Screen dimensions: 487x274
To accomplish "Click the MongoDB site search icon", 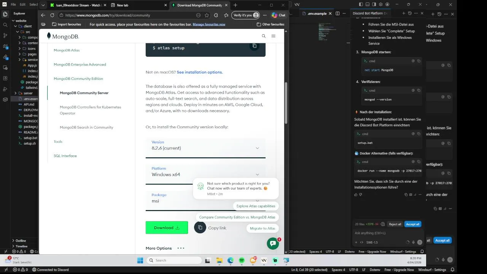I will click(264, 36).
